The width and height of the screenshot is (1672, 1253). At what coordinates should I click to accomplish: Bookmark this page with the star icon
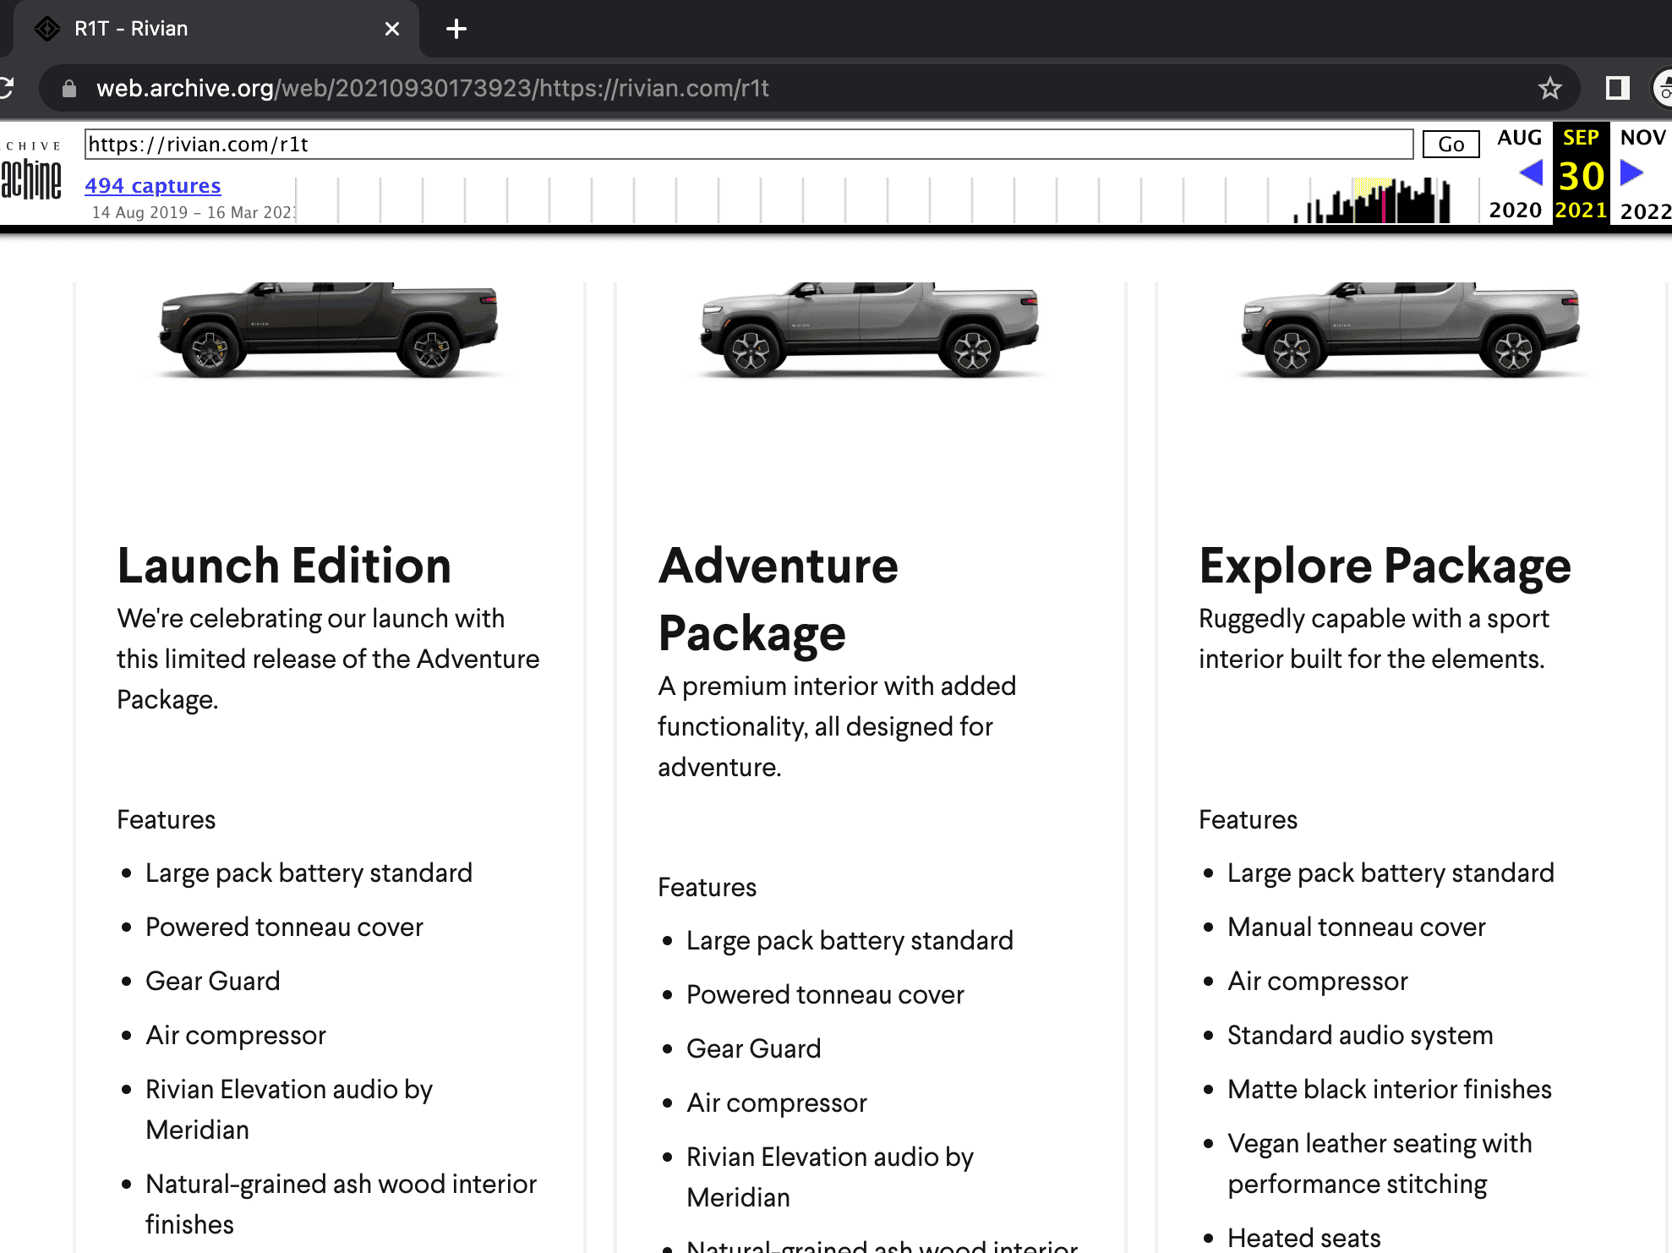click(x=1549, y=88)
